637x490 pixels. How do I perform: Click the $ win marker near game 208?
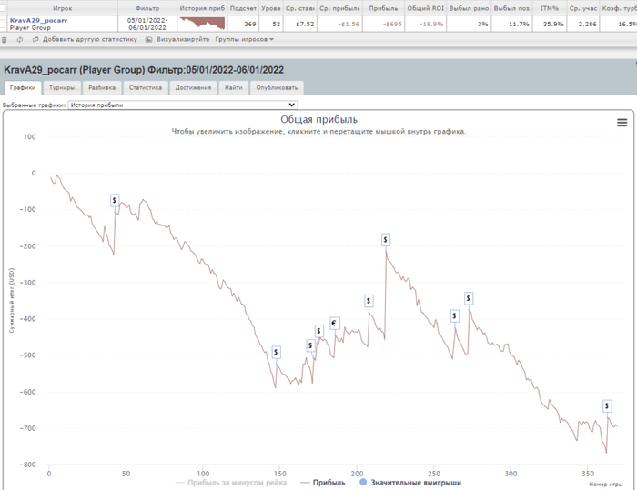(369, 301)
